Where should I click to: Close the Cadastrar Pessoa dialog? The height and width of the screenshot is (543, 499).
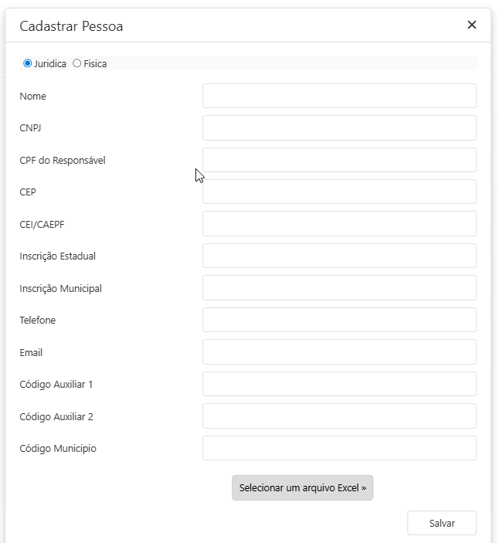(x=472, y=25)
